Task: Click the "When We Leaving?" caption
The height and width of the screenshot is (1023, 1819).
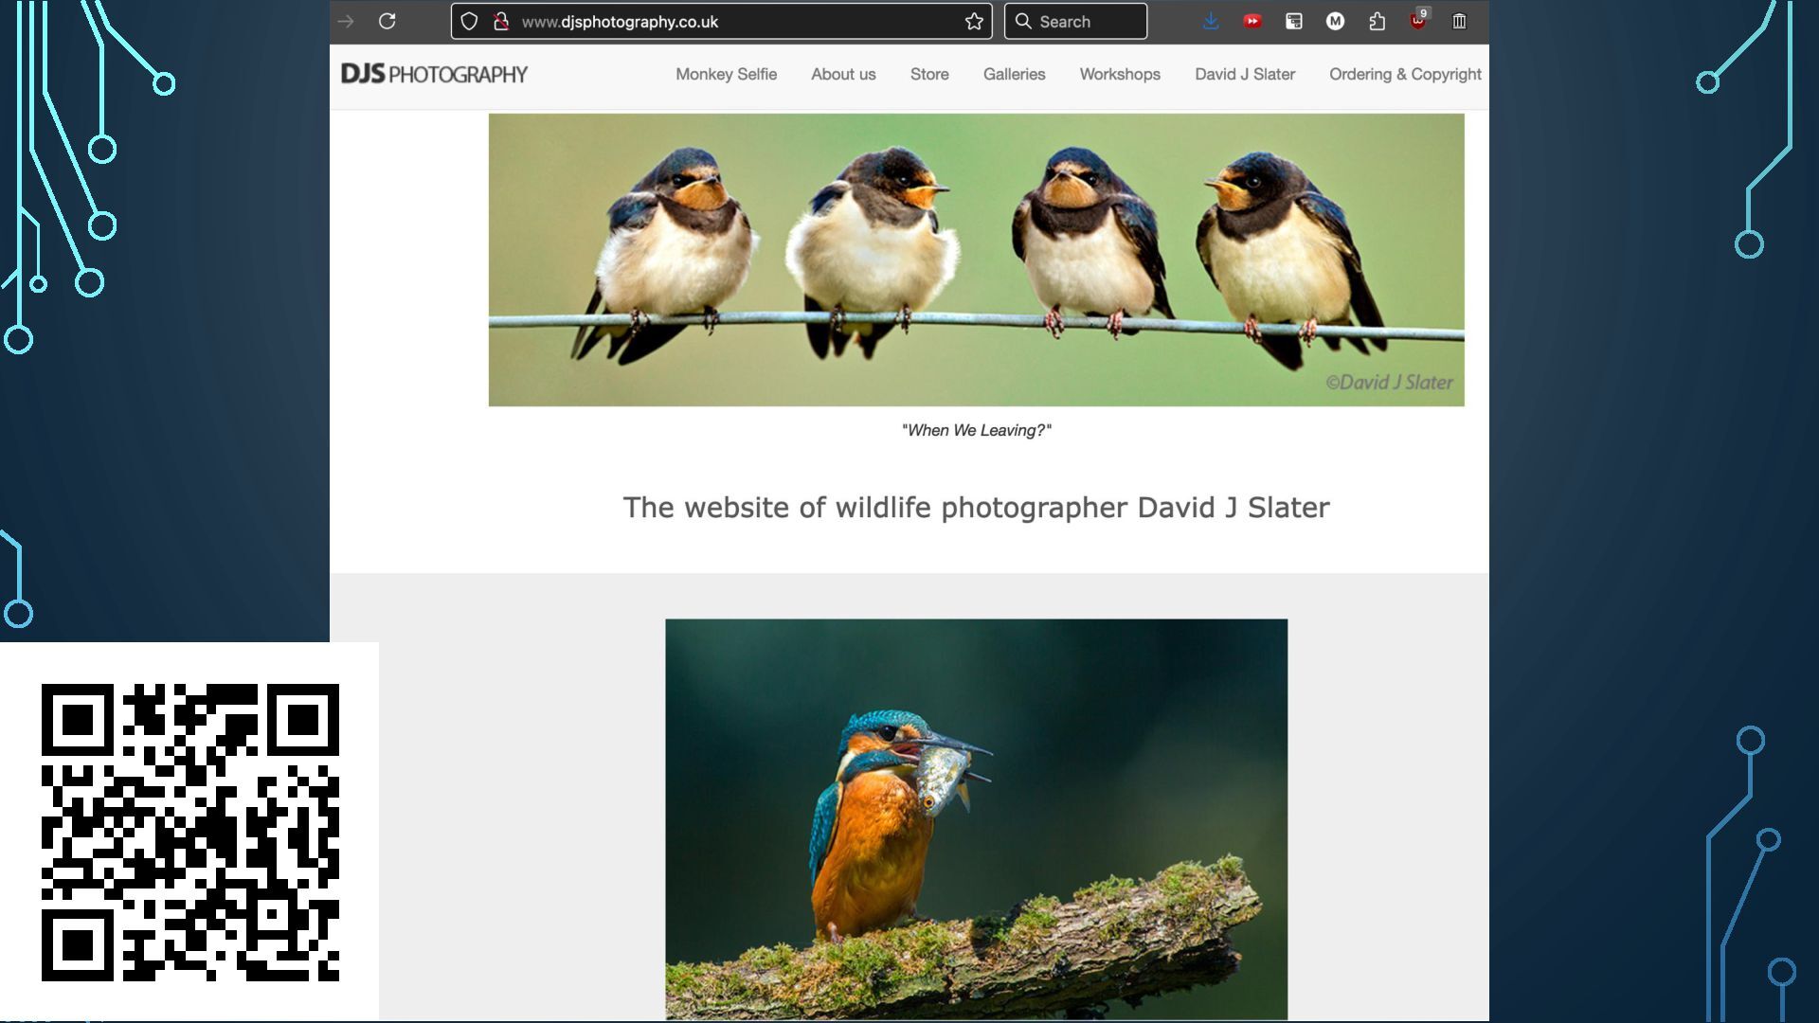Action: coord(976,430)
